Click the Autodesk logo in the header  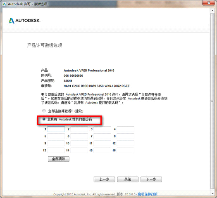tap(24, 21)
